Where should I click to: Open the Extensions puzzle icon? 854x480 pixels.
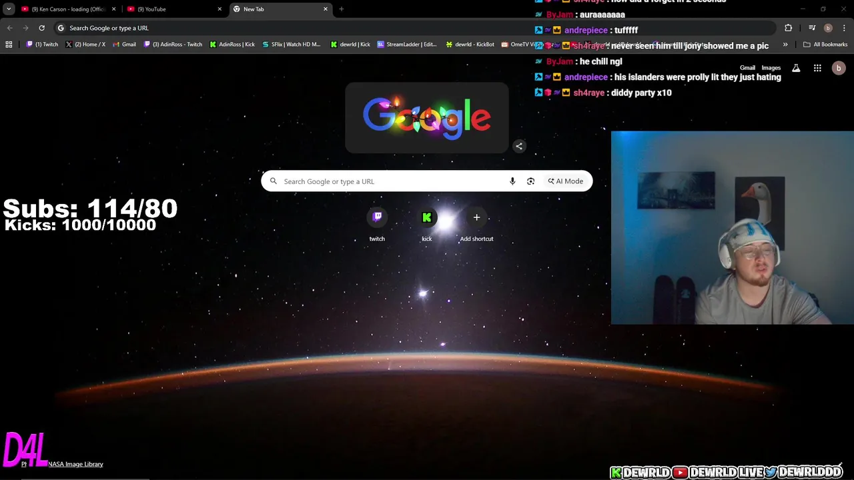pos(789,28)
